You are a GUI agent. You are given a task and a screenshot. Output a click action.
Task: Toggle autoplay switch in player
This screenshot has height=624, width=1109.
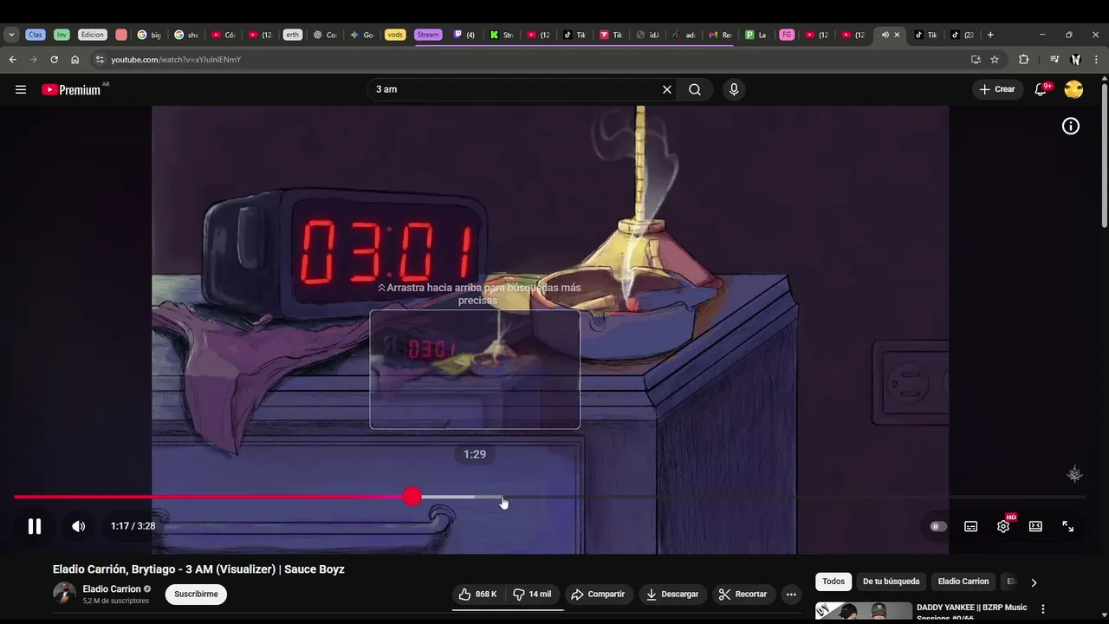click(938, 526)
